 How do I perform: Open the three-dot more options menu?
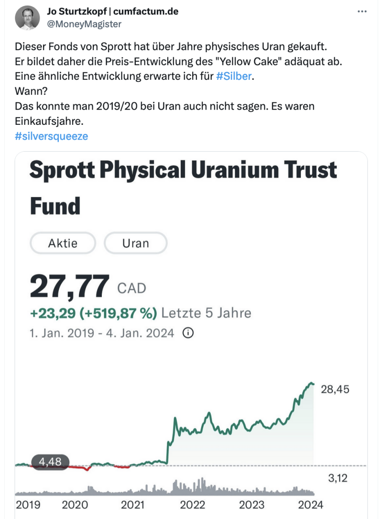coord(362,11)
